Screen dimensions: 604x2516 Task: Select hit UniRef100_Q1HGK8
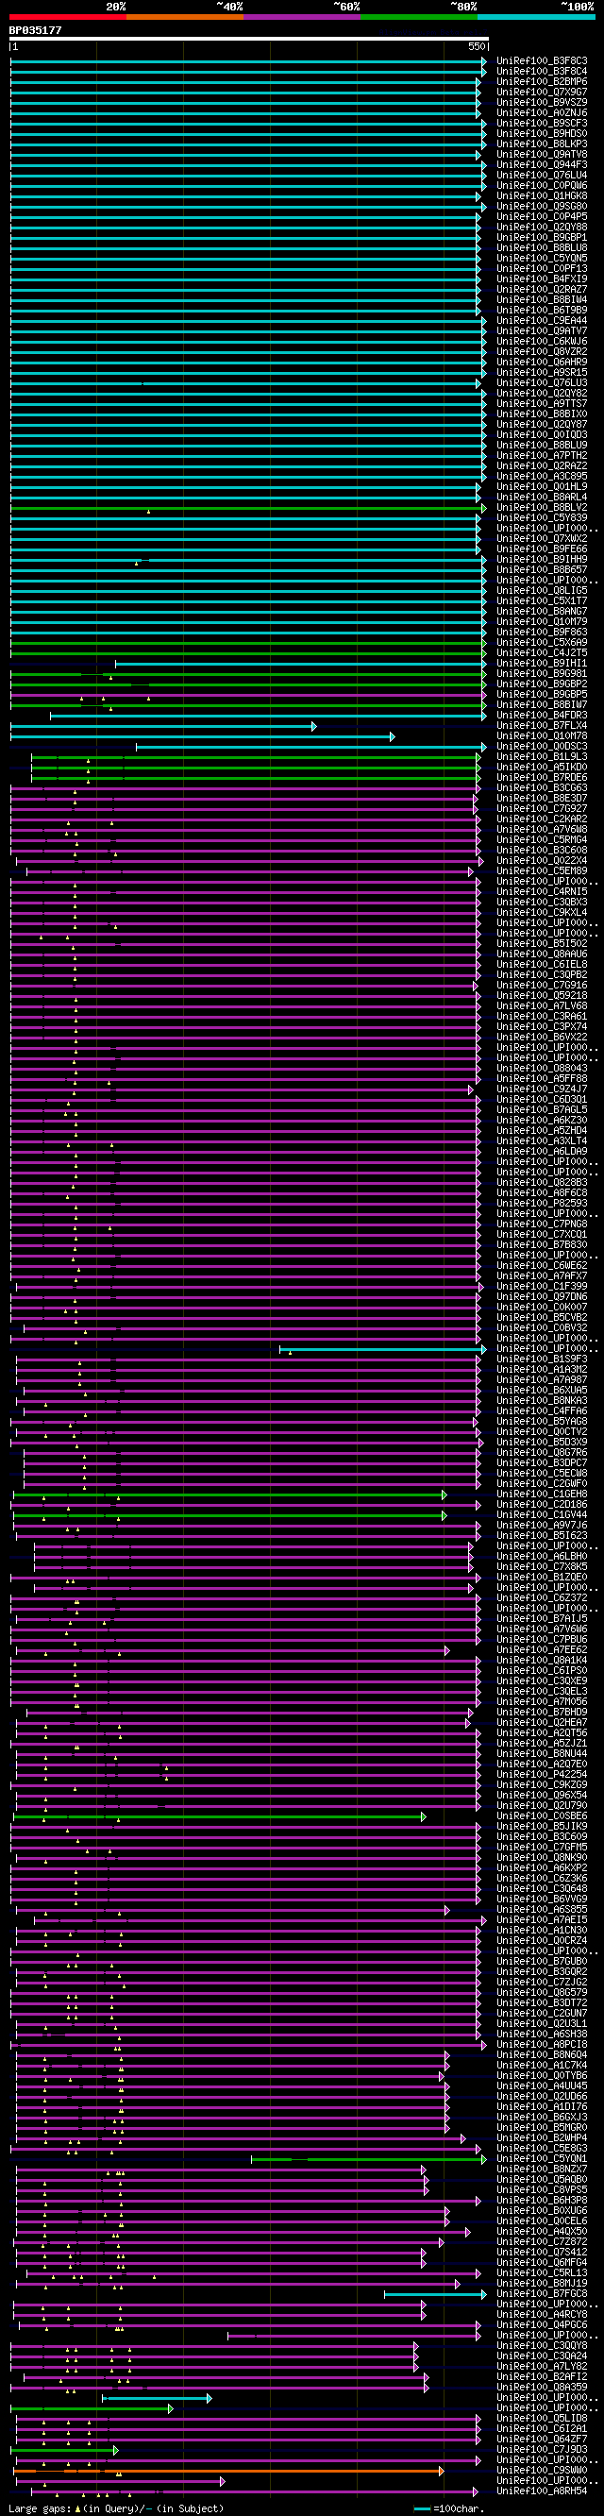[x=542, y=196]
